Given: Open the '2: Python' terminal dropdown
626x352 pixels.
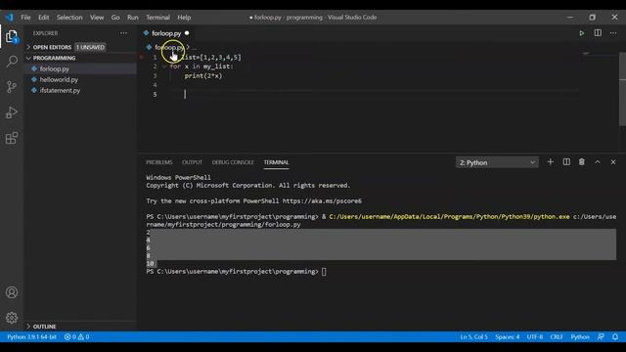Looking at the screenshot, I should point(497,162).
